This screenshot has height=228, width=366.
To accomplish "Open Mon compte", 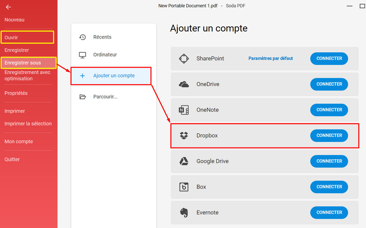I will tap(19, 141).
